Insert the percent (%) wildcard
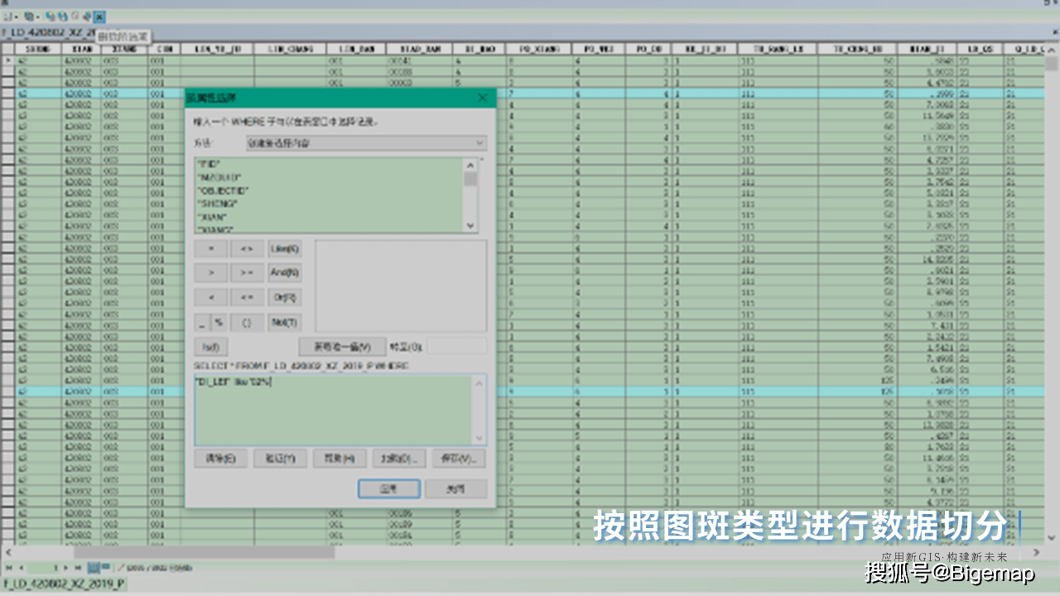Image resolution: width=1060 pixels, height=596 pixels. 219,322
